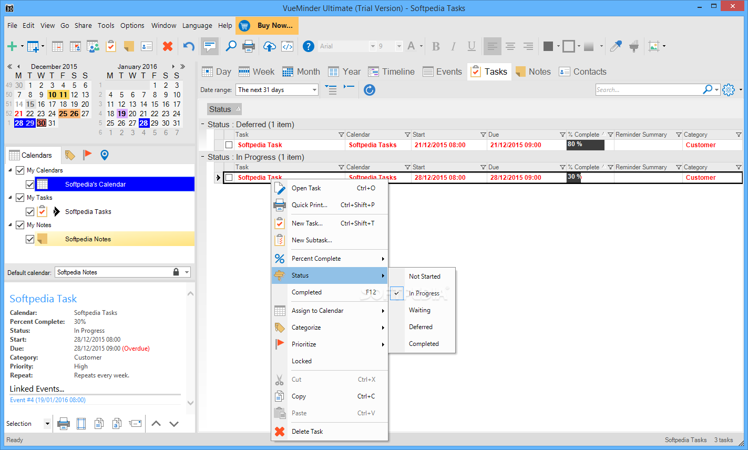The width and height of the screenshot is (748, 450).
Task: Click the align center icon
Action: (x=510, y=46)
